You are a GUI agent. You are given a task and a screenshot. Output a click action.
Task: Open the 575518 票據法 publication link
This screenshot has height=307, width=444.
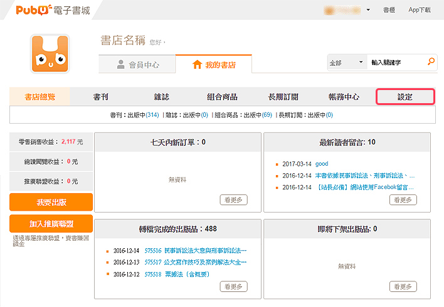click(x=177, y=274)
